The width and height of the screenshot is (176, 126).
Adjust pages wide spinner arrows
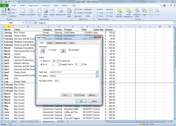[x=60, y=64]
